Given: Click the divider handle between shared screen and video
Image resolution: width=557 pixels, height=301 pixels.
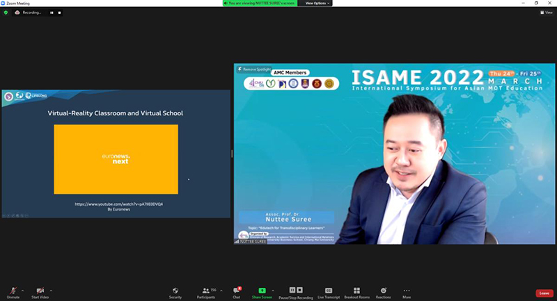Looking at the screenshot, I should [x=232, y=154].
